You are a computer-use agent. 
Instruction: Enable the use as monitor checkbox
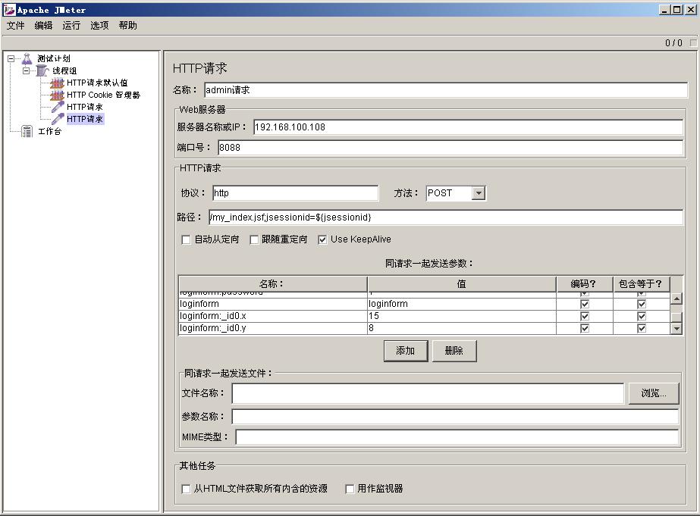point(350,489)
